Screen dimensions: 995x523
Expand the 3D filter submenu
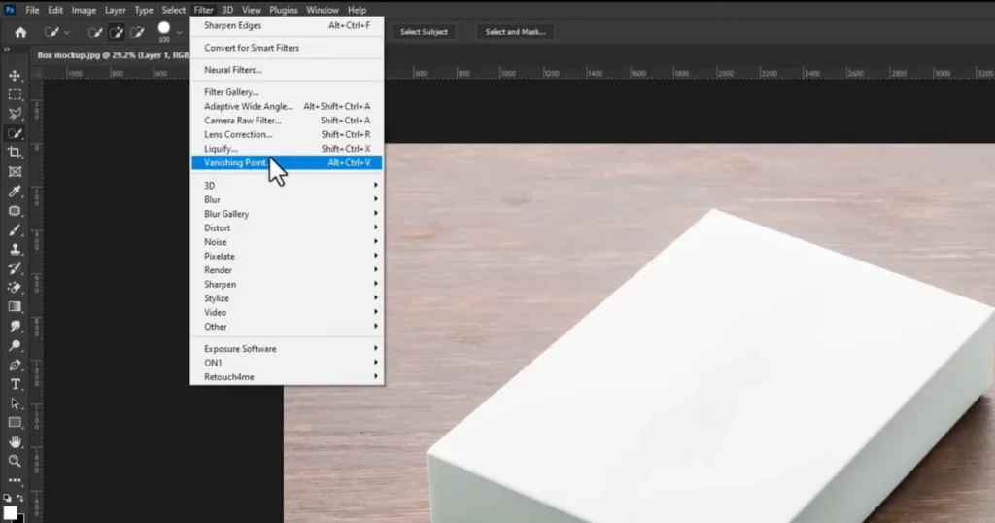(287, 186)
